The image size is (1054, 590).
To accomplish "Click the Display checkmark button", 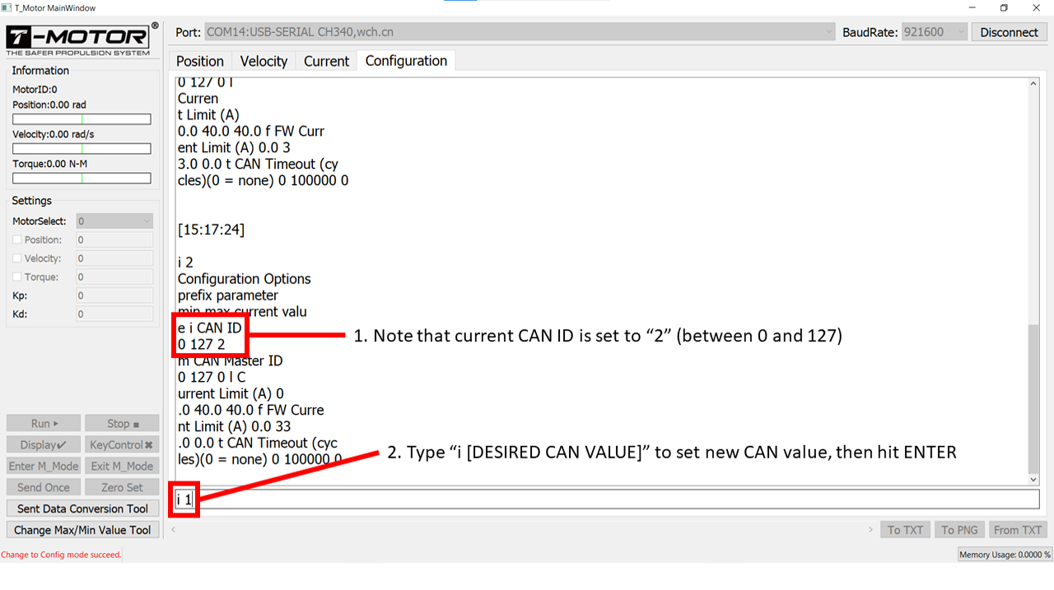I will click(x=44, y=444).
